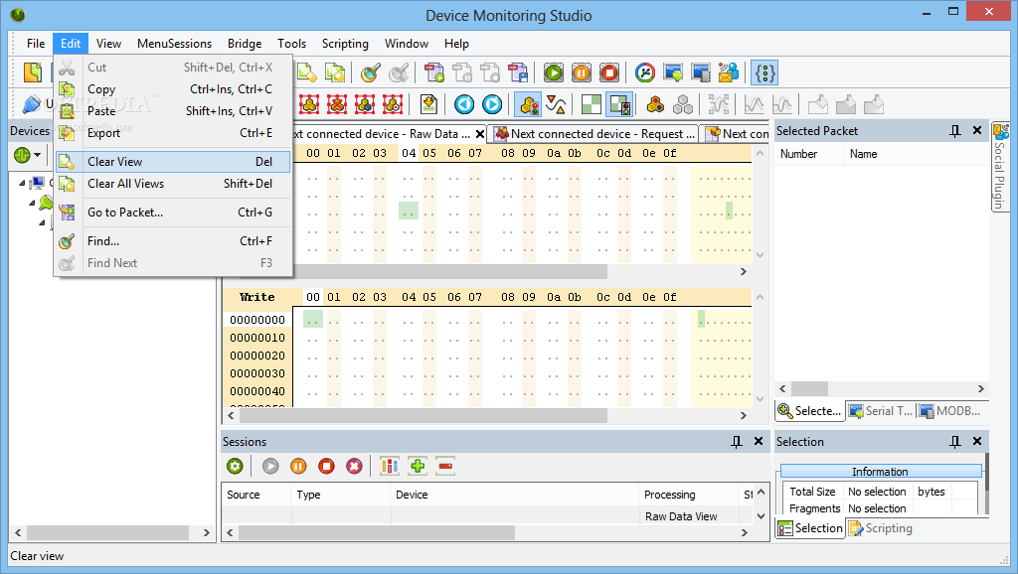The width and height of the screenshot is (1018, 574).
Task: Open the Scripting menu
Action: [x=345, y=44]
